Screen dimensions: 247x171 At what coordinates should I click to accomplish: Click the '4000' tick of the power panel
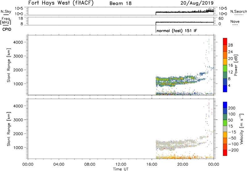pyautogui.click(x=18, y=42)
